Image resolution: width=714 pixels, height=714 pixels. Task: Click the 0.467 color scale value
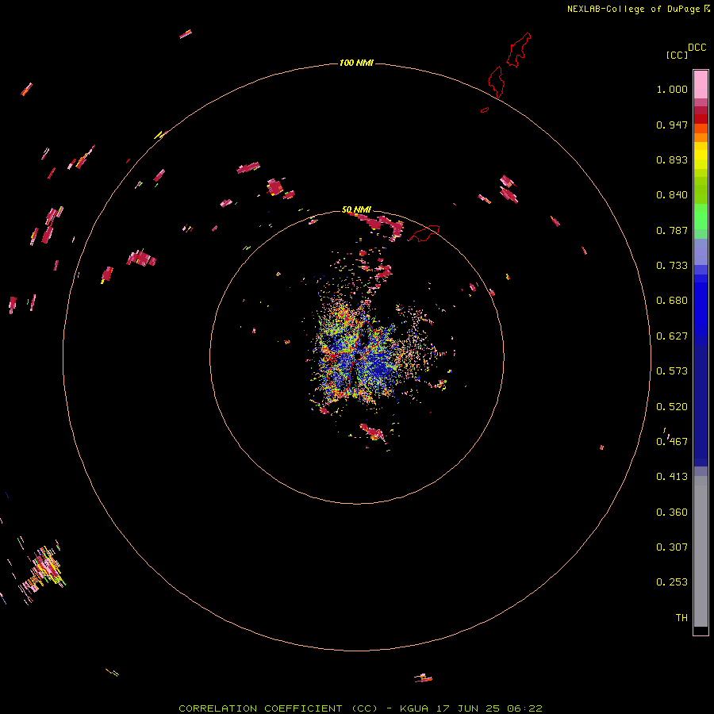pyautogui.click(x=672, y=442)
